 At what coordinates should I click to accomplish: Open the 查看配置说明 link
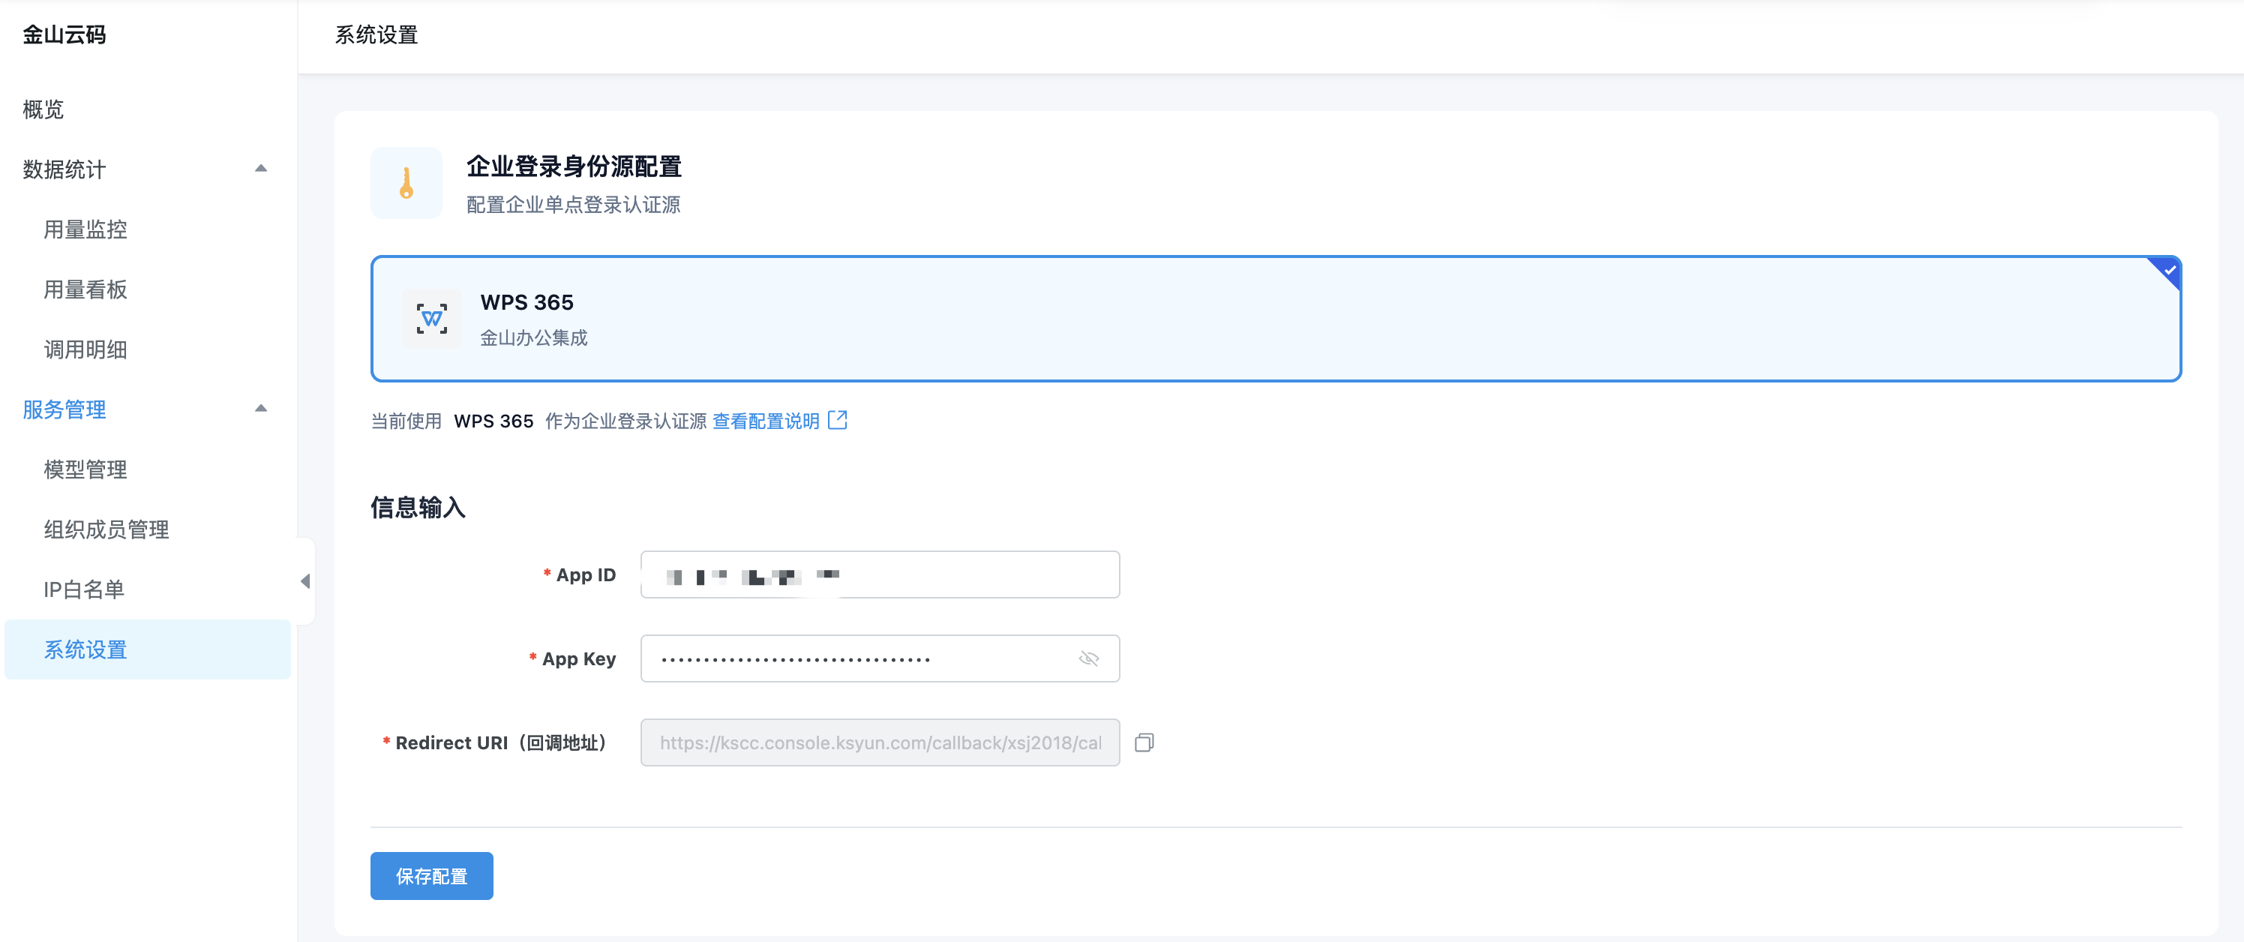[766, 421]
